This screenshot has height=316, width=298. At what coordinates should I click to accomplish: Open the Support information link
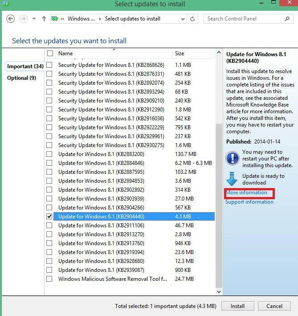coord(249,202)
